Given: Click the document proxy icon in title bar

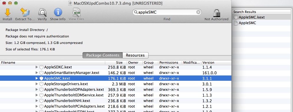Looking at the screenshot, I should [70, 3].
